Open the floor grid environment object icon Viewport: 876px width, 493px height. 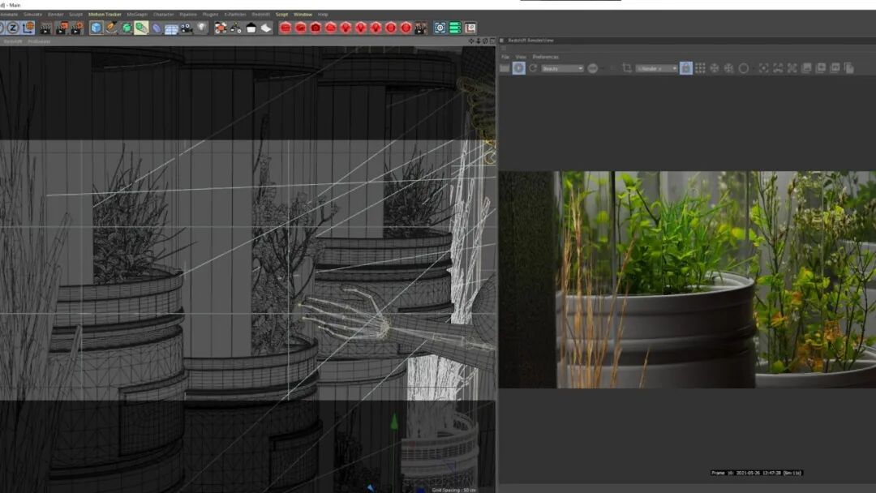[x=171, y=28]
